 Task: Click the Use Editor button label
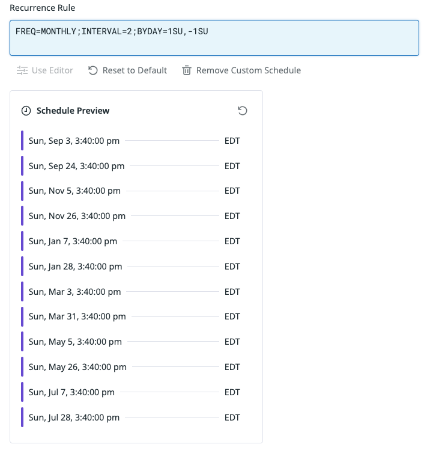(x=52, y=70)
